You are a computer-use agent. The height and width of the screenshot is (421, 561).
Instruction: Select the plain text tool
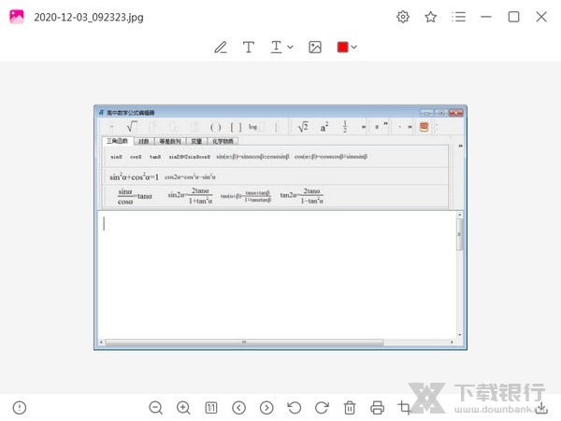(x=248, y=48)
